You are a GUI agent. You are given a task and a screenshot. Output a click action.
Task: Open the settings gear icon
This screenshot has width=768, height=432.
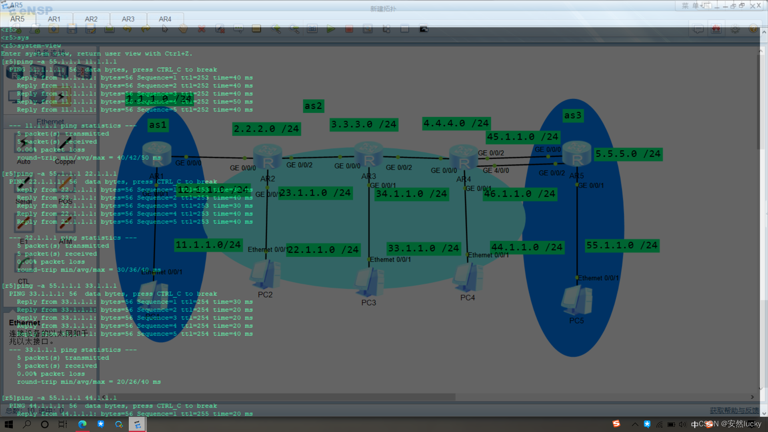735,29
